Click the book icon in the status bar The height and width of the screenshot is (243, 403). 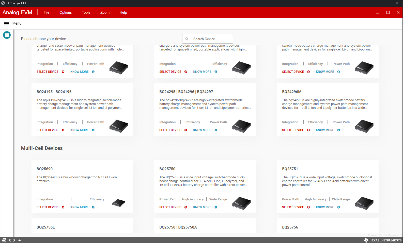[4, 240]
